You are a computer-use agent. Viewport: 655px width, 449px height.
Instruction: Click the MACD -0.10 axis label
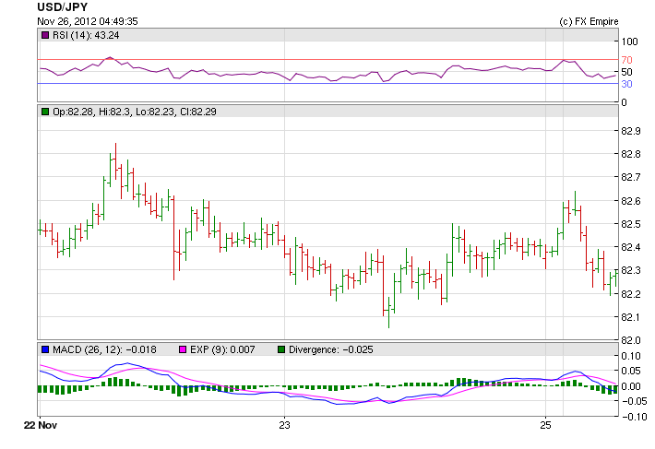click(x=635, y=417)
